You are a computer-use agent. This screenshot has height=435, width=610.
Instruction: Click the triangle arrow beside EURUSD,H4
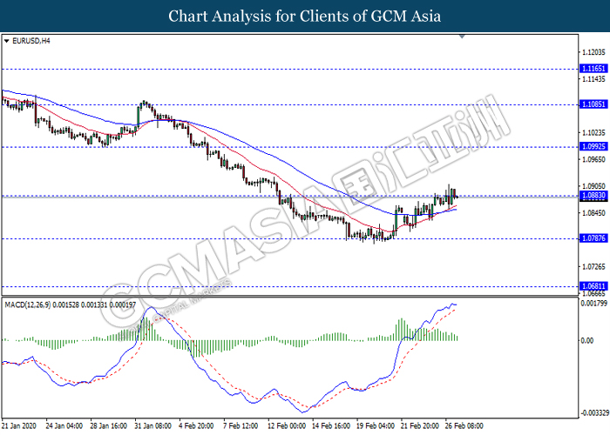[x=7, y=41]
